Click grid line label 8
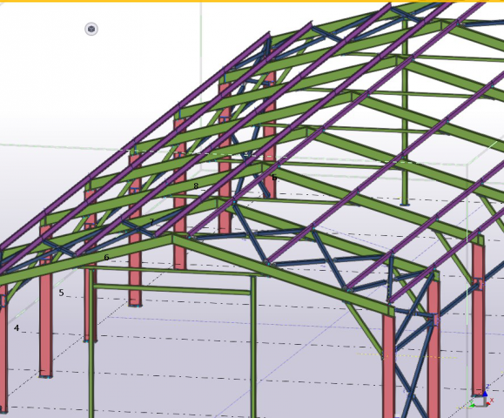 tap(196, 185)
